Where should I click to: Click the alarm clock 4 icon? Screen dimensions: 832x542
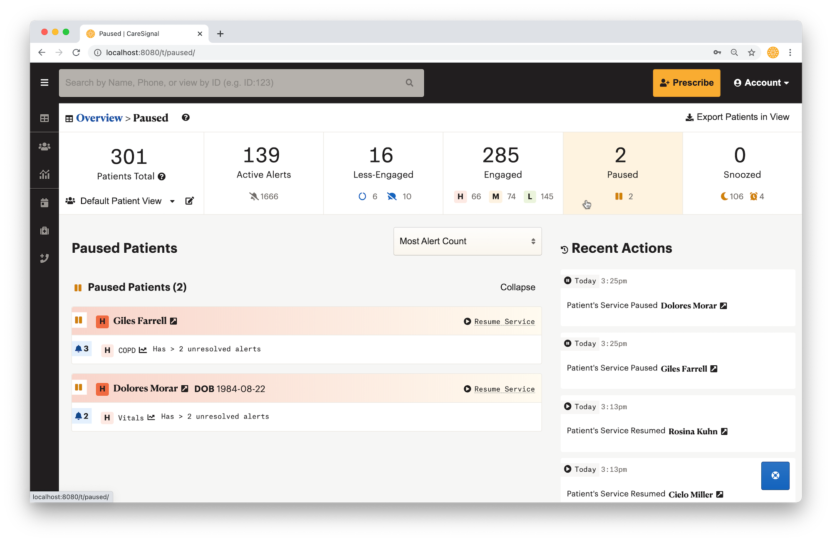[x=753, y=196]
